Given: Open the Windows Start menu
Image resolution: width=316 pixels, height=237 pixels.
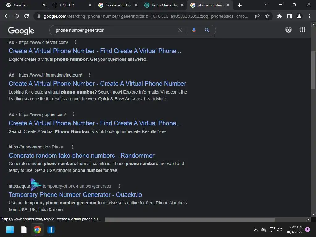Looking at the screenshot, I should 10,230.
